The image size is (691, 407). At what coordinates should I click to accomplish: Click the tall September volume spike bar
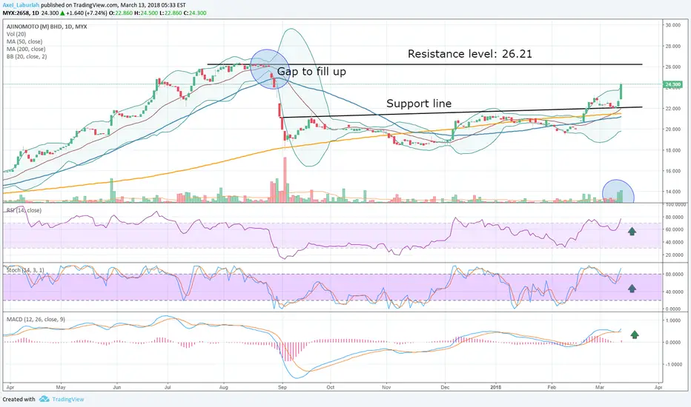tap(285, 180)
